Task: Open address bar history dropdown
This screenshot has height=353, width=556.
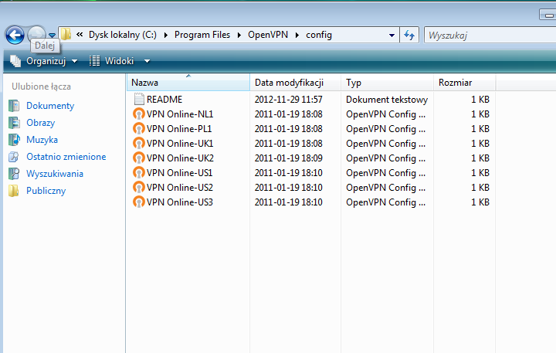Action: (x=392, y=35)
